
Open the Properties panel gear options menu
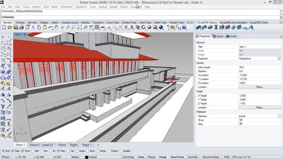281,37
